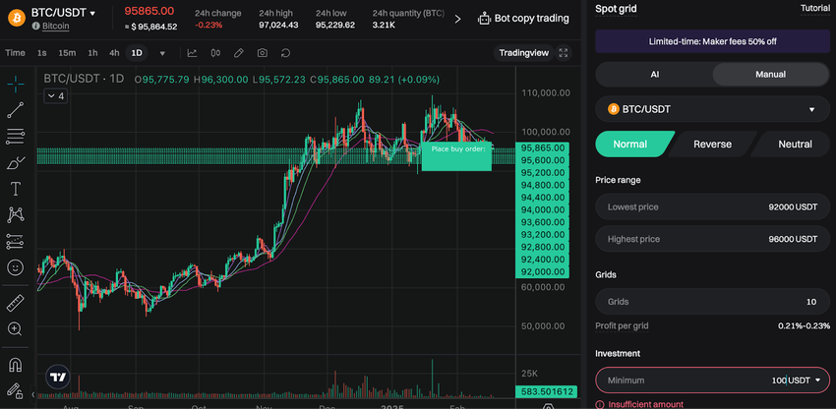Click the info icon beside Bitcoin
The image size is (836, 409).
pos(36,26)
